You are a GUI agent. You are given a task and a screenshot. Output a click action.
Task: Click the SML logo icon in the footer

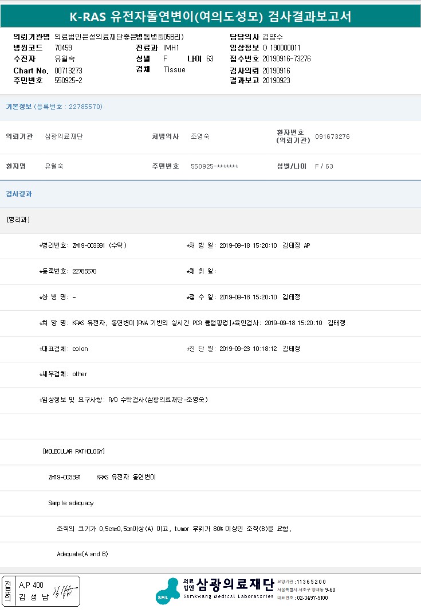[167, 591]
